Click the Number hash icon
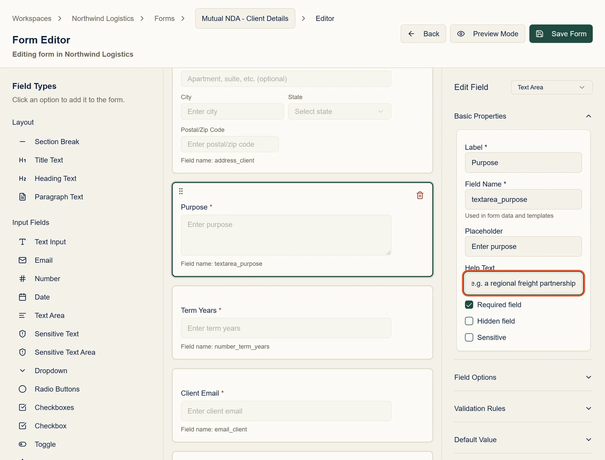Image resolution: width=605 pixels, height=460 pixels. [23, 278]
